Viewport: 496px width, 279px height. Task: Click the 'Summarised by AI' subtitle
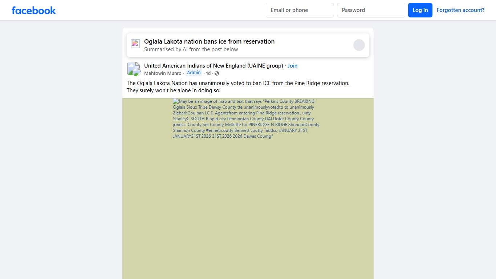(191, 49)
